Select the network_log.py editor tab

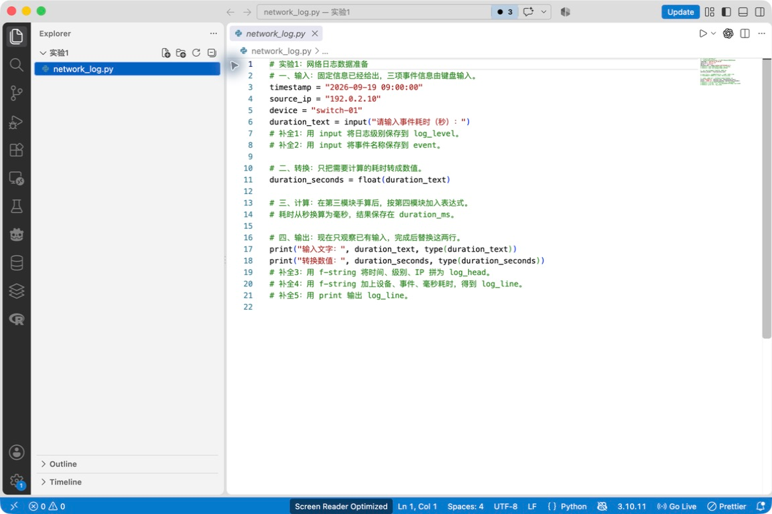[275, 33]
